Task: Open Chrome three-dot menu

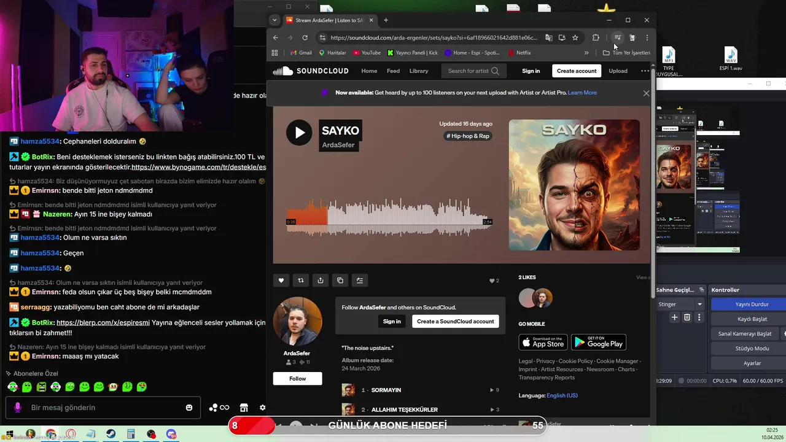Action: click(x=647, y=37)
